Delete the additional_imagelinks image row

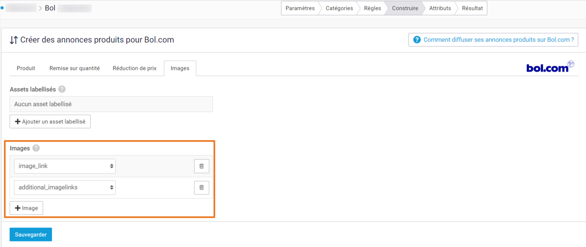coord(201,187)
